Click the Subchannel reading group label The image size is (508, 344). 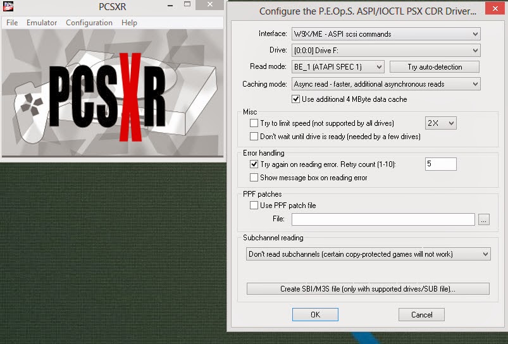[273, 238]
